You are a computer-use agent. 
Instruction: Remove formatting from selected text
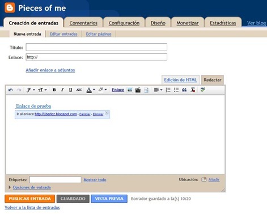point(193,90)
